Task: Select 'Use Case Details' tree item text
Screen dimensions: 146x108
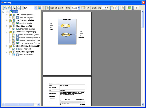Action: 25,23
